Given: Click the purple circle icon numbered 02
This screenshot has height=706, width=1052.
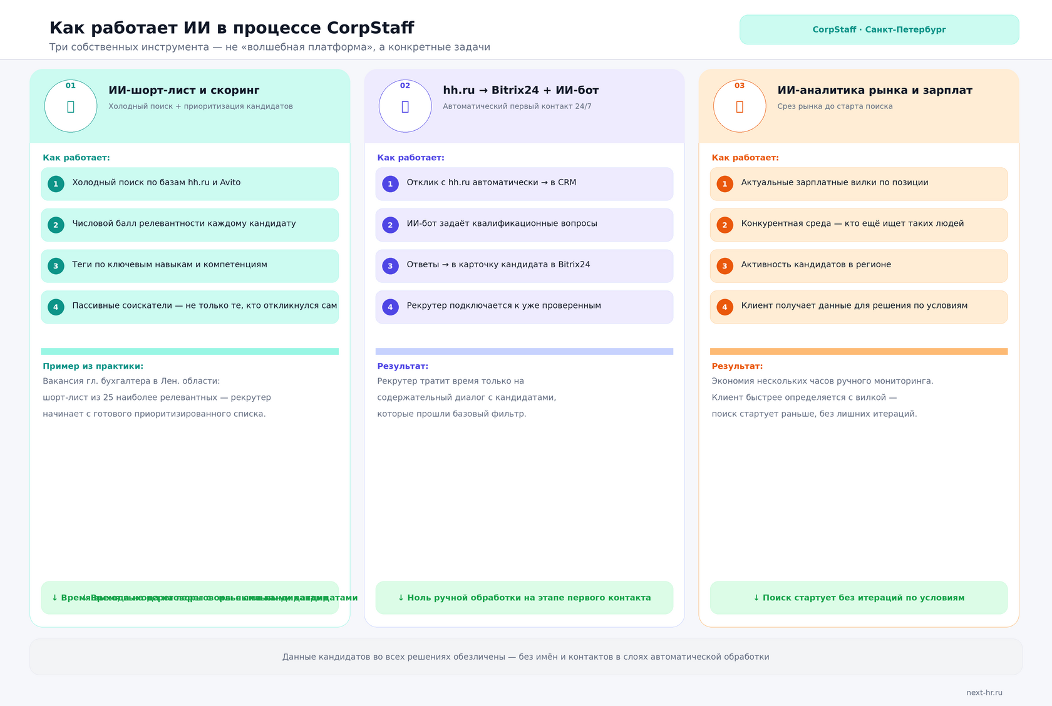Looking at the screenshot, I should coord(405,106).
